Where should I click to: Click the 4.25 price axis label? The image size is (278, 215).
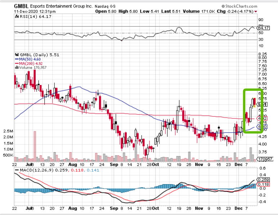point(263,136)
